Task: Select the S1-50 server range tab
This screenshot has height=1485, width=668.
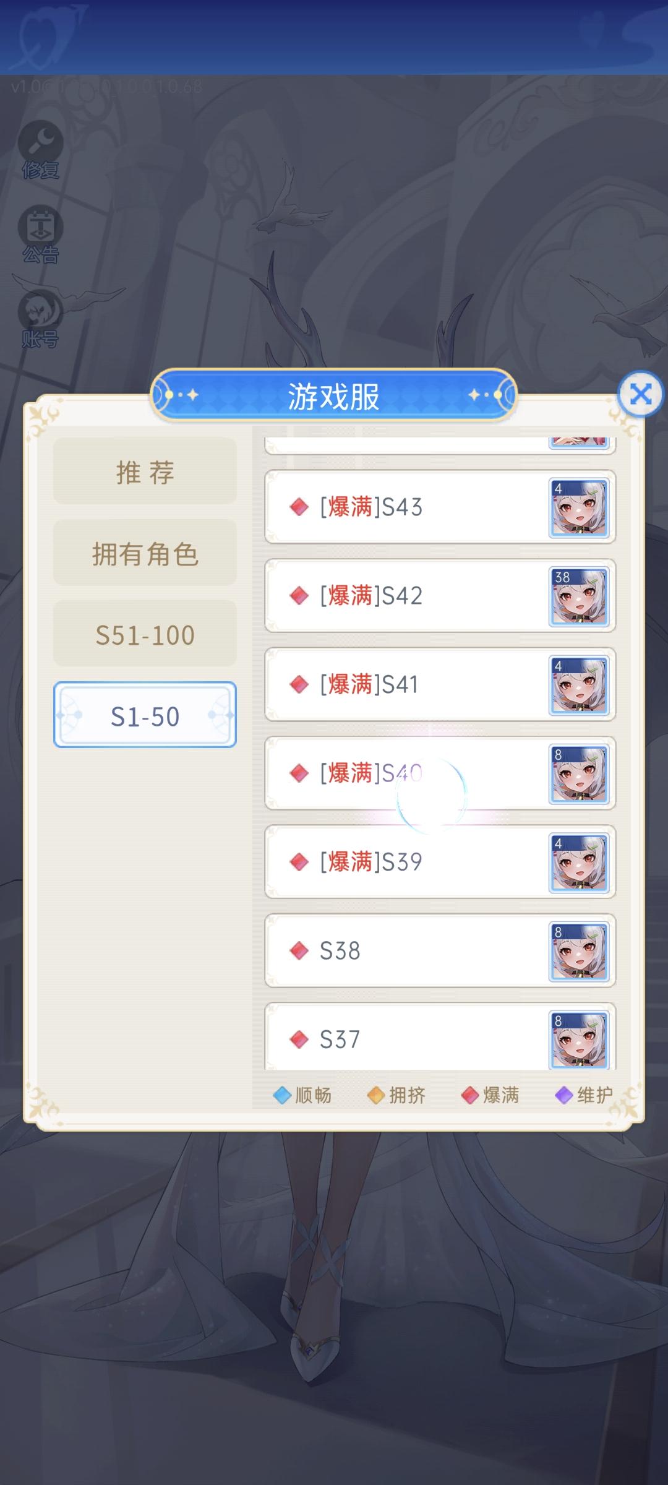Action: point(145,715)
